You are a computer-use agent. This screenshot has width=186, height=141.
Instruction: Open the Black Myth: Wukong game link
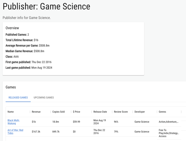coord(14,122)
